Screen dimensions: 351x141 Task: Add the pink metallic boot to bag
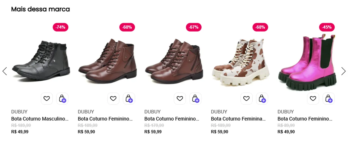(329, 99)
